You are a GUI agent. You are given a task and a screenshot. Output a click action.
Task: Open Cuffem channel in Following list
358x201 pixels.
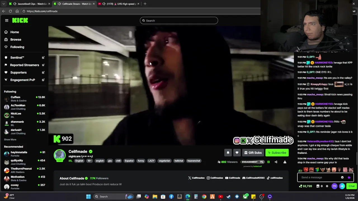point(25,99)
